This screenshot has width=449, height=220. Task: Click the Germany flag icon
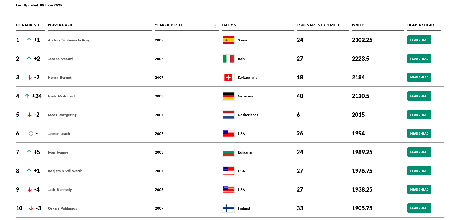[228, 96]
